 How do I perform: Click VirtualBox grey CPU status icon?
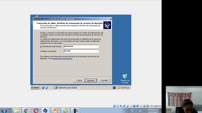tap(141, 106)
